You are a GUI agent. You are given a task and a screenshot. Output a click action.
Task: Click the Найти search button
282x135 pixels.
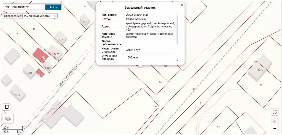[x=53, y=7]
